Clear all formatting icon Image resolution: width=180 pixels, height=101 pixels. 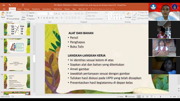coord(63,14)
